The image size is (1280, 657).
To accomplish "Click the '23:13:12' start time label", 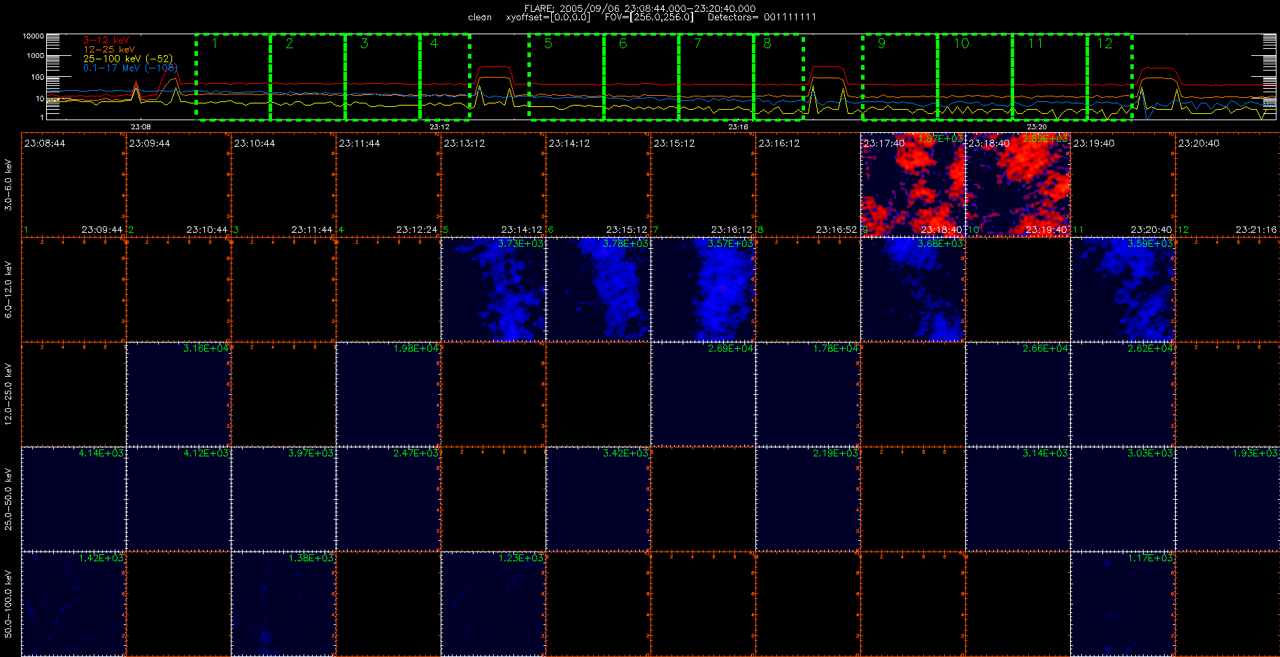I will [464, 143].
